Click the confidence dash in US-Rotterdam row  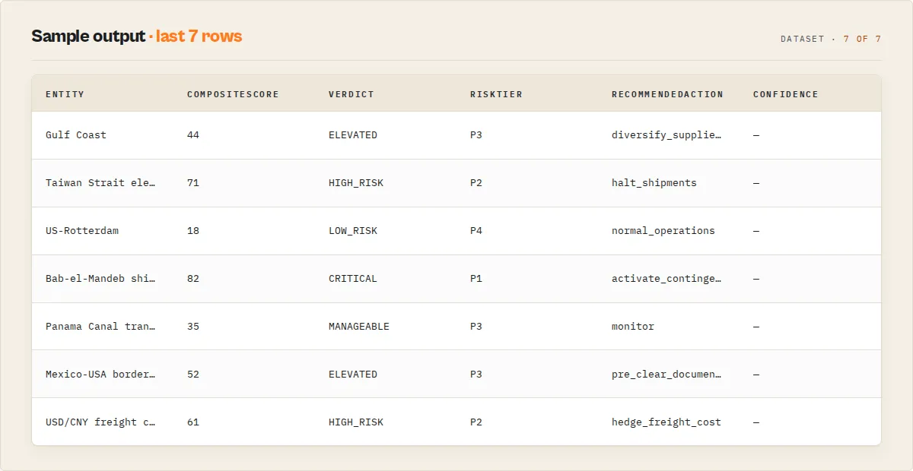[x=756, y=231]
